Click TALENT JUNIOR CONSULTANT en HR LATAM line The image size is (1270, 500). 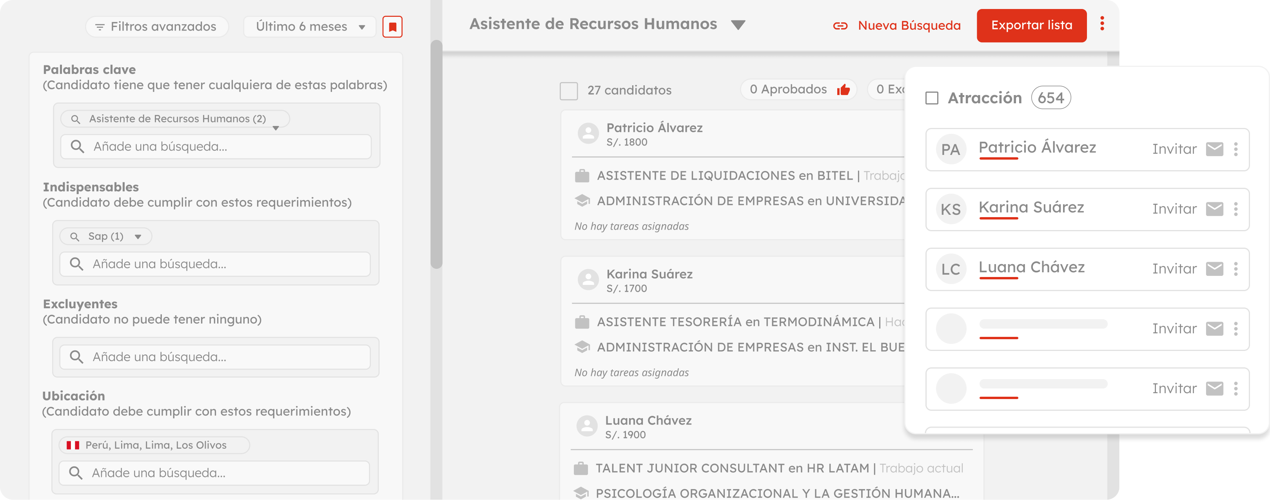click(x=732, y=468)
